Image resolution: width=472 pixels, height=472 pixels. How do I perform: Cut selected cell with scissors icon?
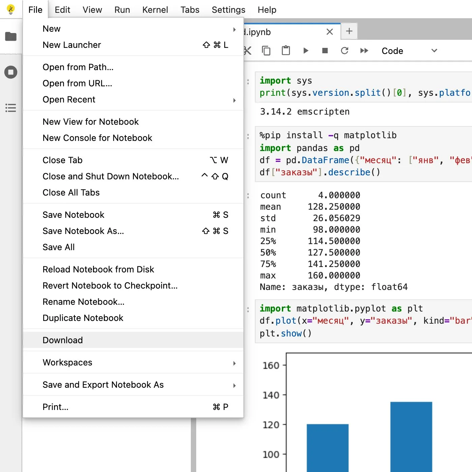tap(248, 51)
